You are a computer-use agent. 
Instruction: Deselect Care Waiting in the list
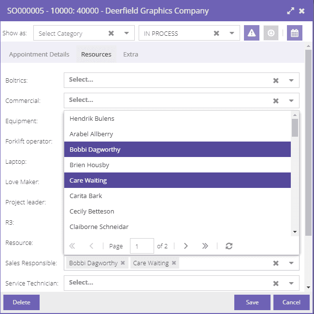click(177, 180)
